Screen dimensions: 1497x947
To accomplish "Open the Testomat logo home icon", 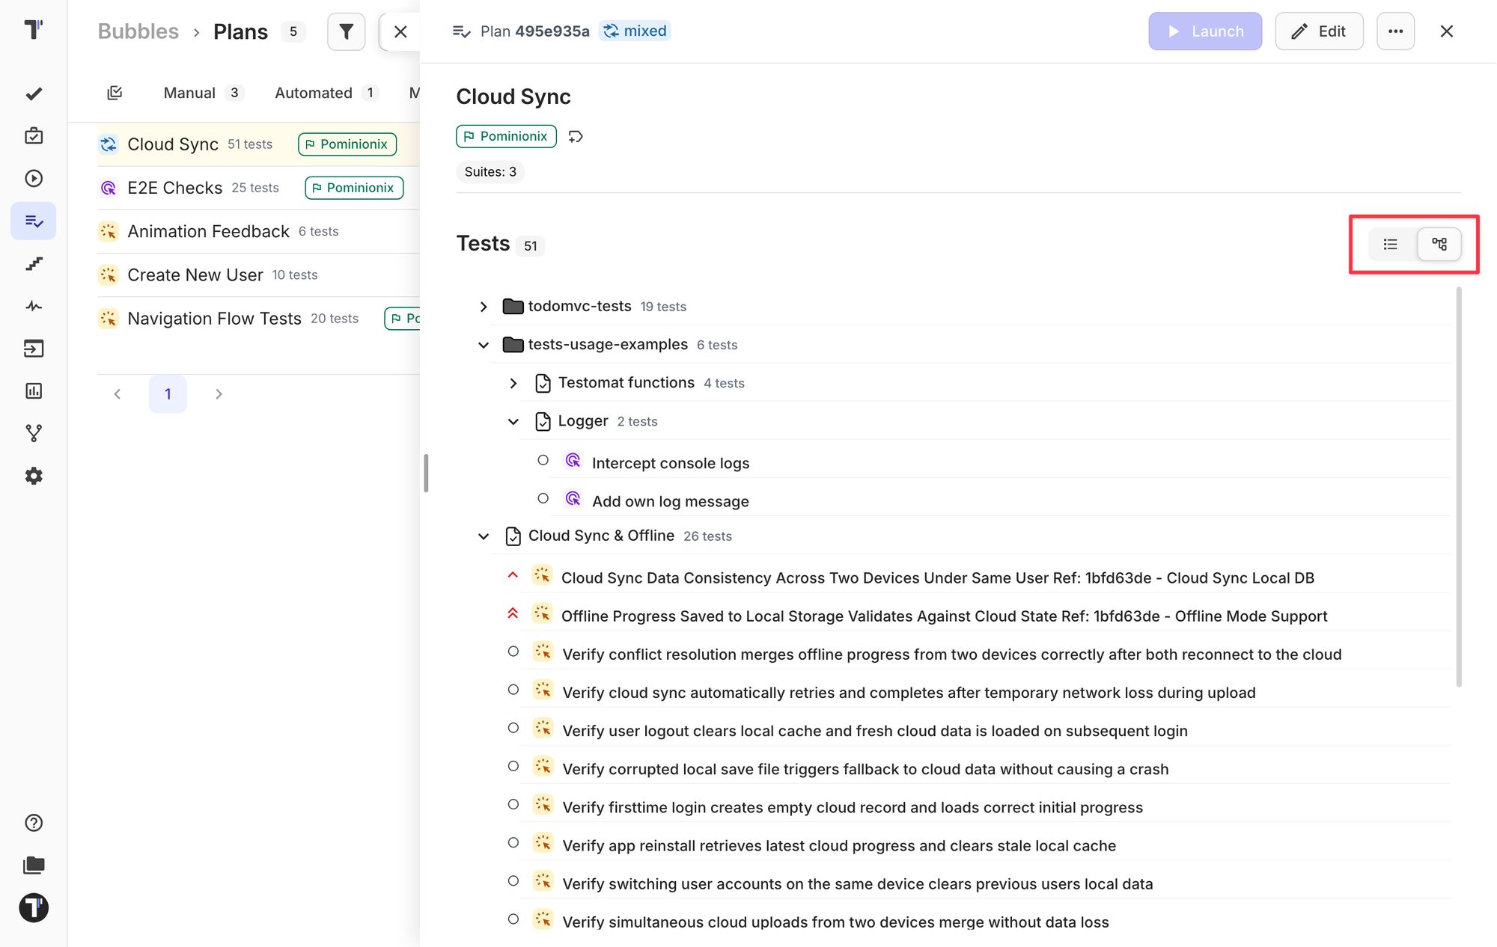I will click(34, 29).
